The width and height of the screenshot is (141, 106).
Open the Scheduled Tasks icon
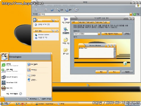pos(66,41)
